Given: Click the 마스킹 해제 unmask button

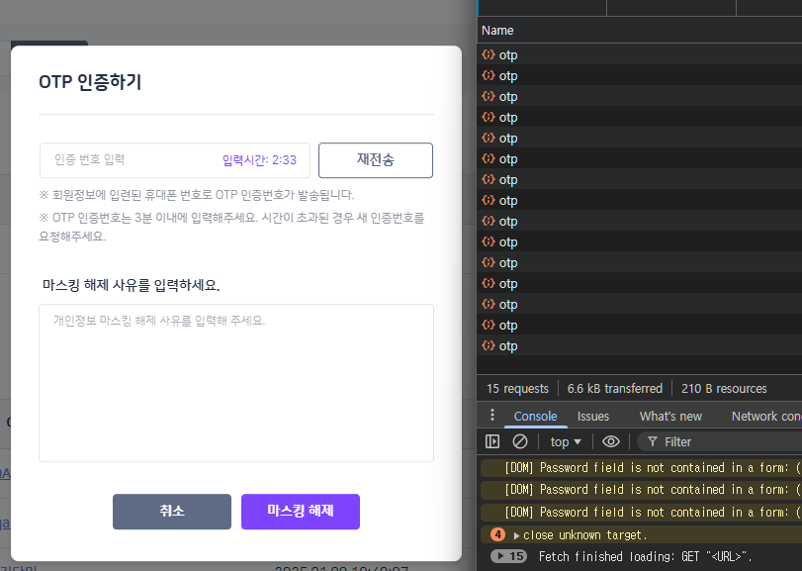Looking at the screenshot, I should click(301, 512).
